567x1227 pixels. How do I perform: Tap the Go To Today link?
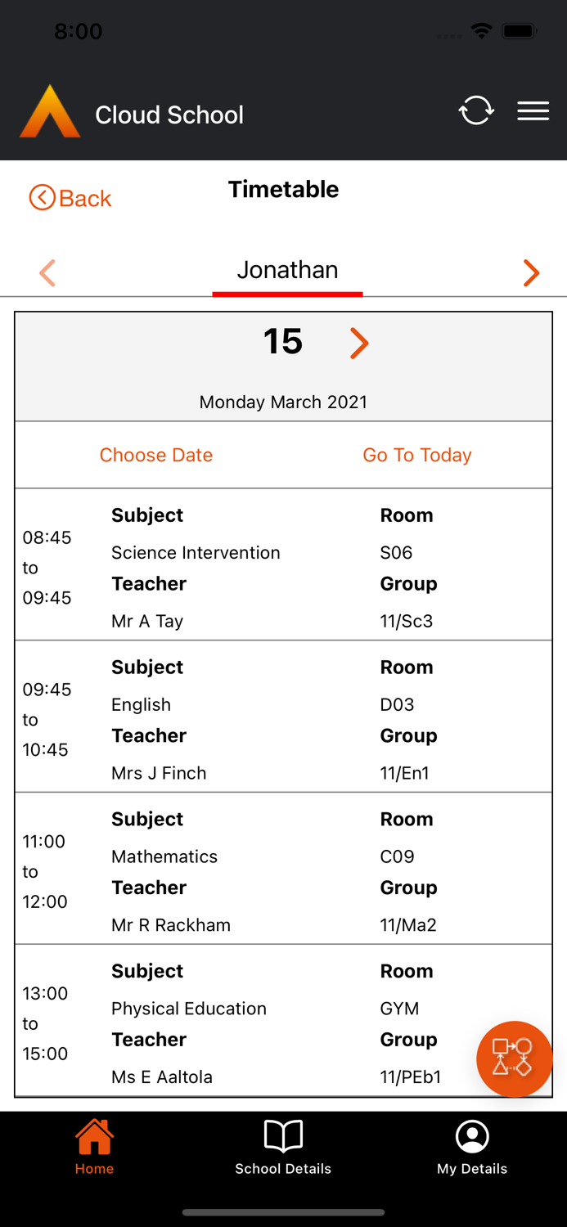pyautogui.click(x=417, y=455)
